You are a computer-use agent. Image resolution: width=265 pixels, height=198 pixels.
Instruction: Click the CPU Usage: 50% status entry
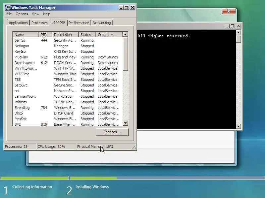click(56, 147)
